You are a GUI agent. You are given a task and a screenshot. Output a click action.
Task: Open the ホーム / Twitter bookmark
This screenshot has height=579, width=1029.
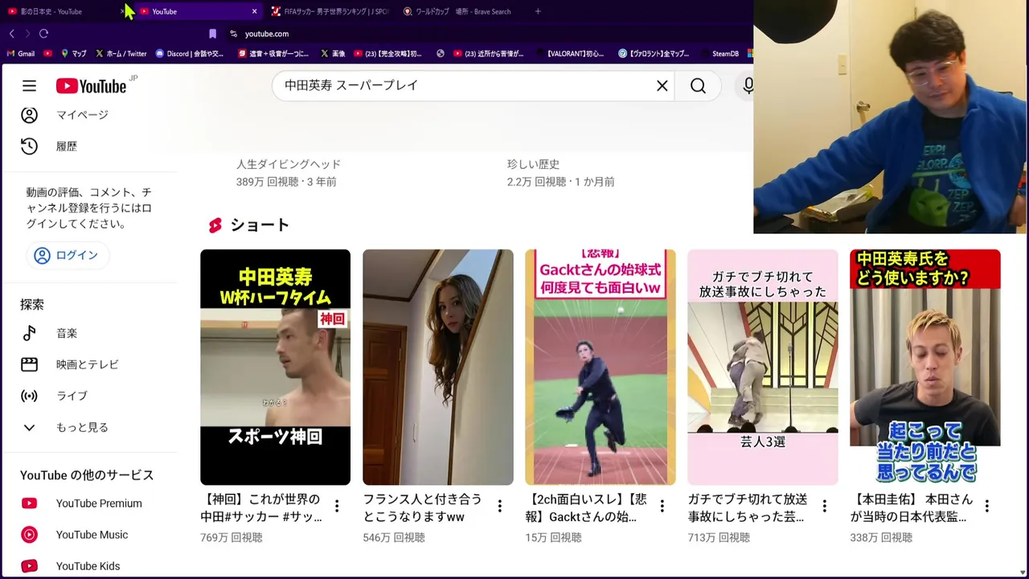[x=121, y=54]
